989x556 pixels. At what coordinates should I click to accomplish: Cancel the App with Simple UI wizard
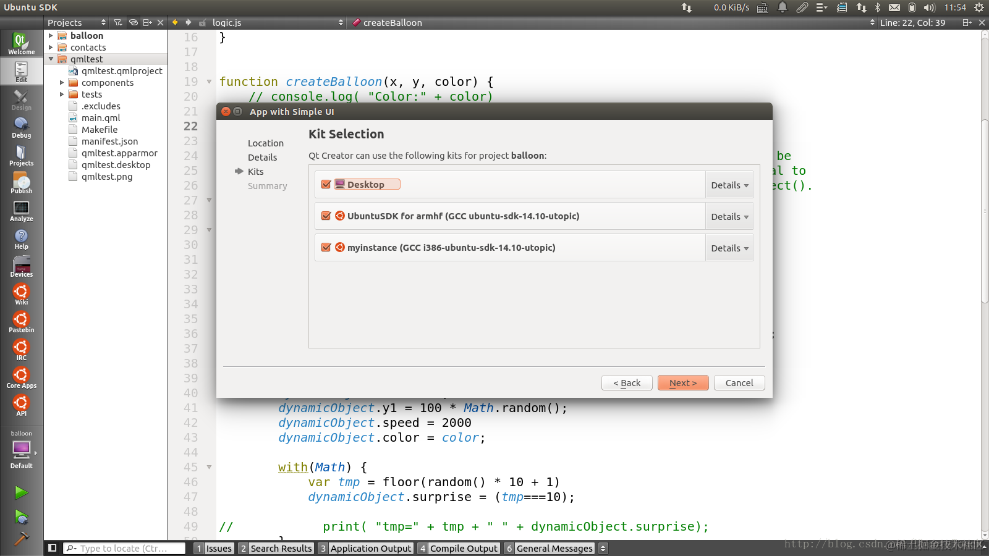coord(739,383)
